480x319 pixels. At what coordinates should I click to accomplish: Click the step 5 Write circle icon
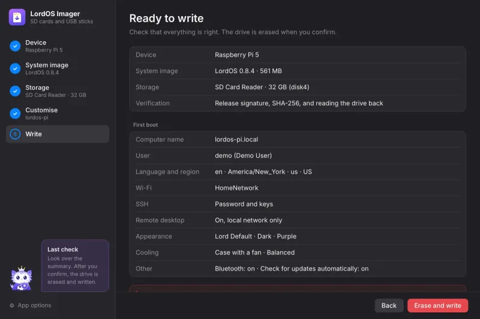[x=15, y=134]
